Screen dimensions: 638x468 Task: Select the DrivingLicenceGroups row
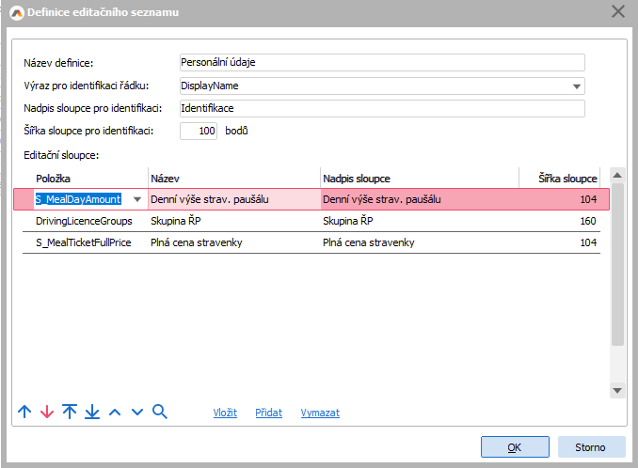[x=85, y=222]
